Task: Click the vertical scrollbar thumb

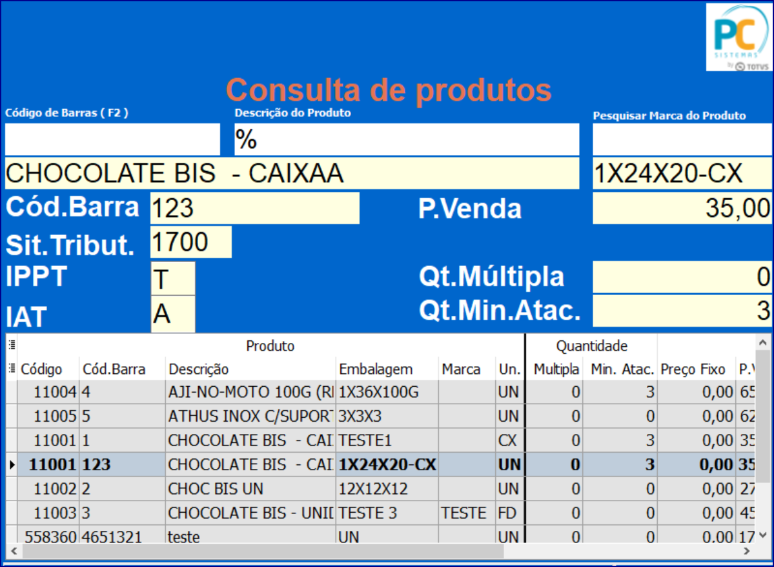Action: pos(762,417)
